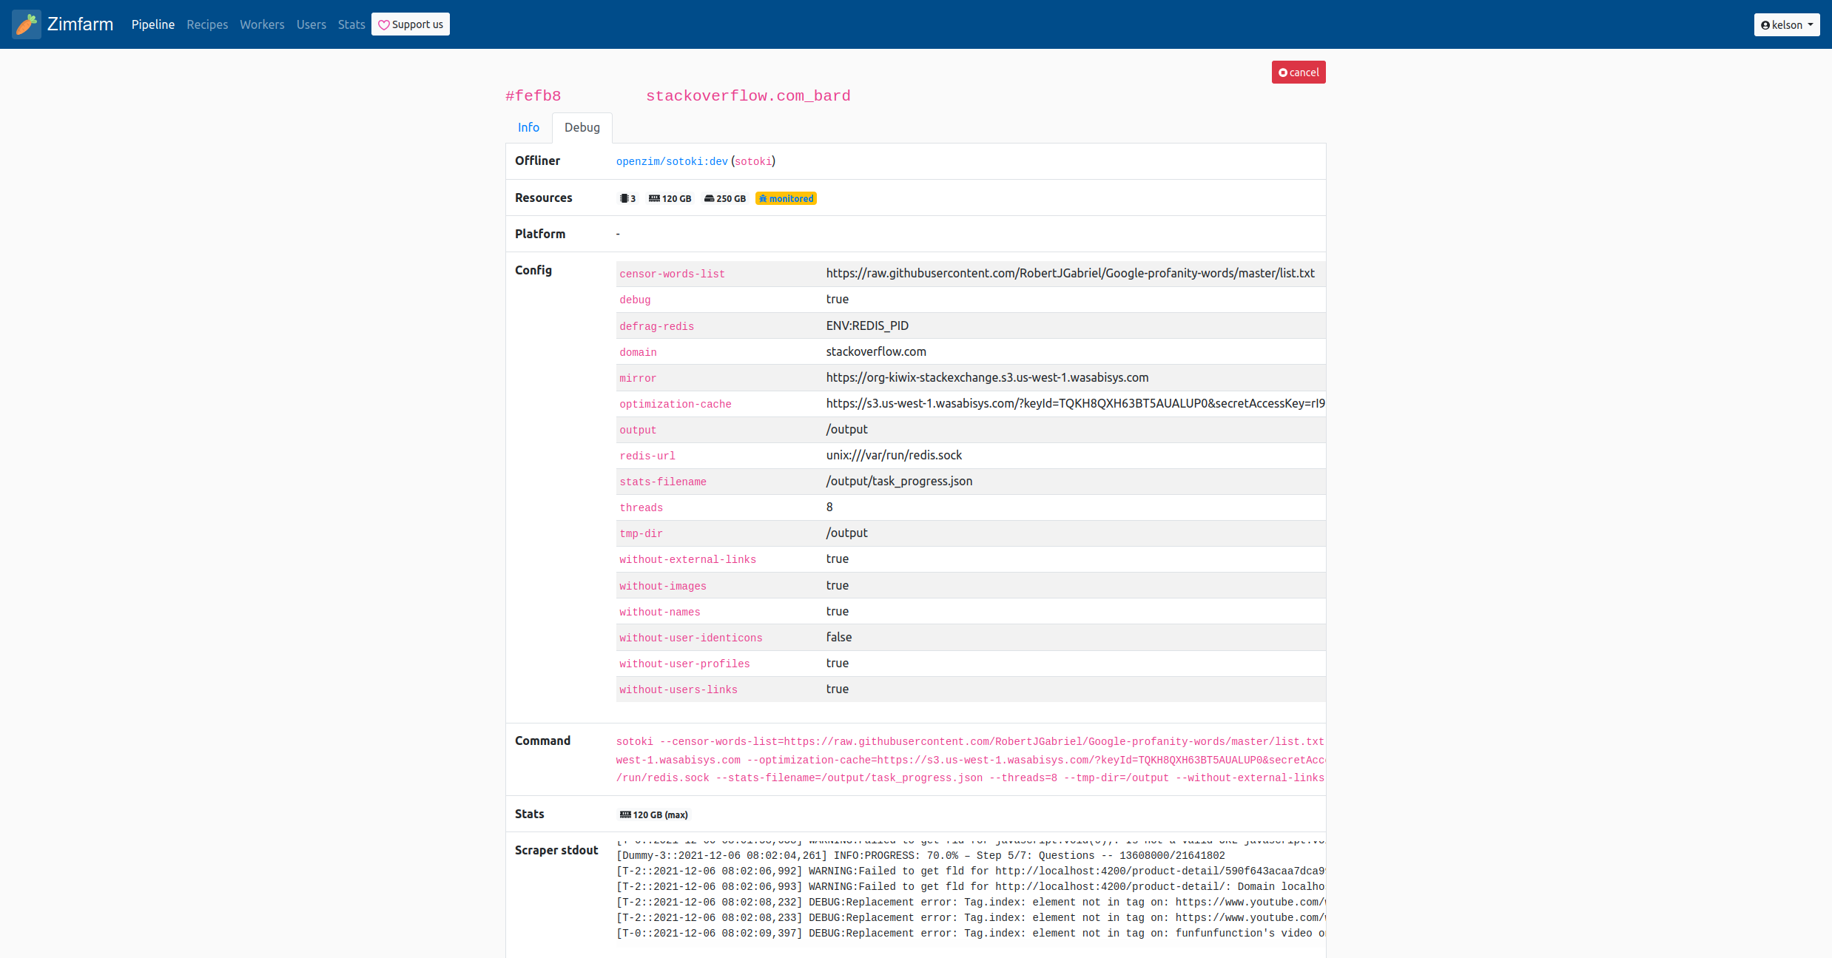Screen dimensions: 1832x958
Task: Go to the Recipes page
Action: click(207, 24)
